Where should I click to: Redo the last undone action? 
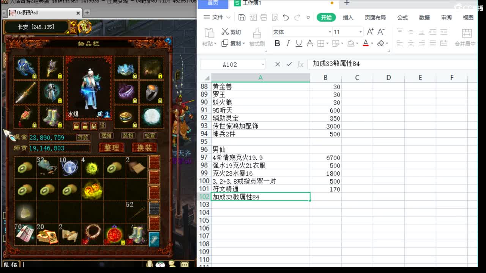point(297,17)
